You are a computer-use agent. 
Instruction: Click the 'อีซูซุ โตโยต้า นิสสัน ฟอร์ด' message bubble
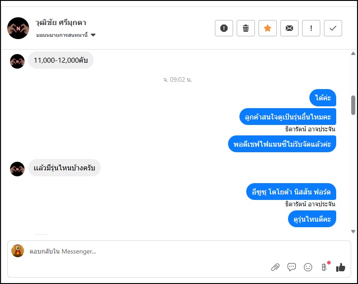click(291, 191)
